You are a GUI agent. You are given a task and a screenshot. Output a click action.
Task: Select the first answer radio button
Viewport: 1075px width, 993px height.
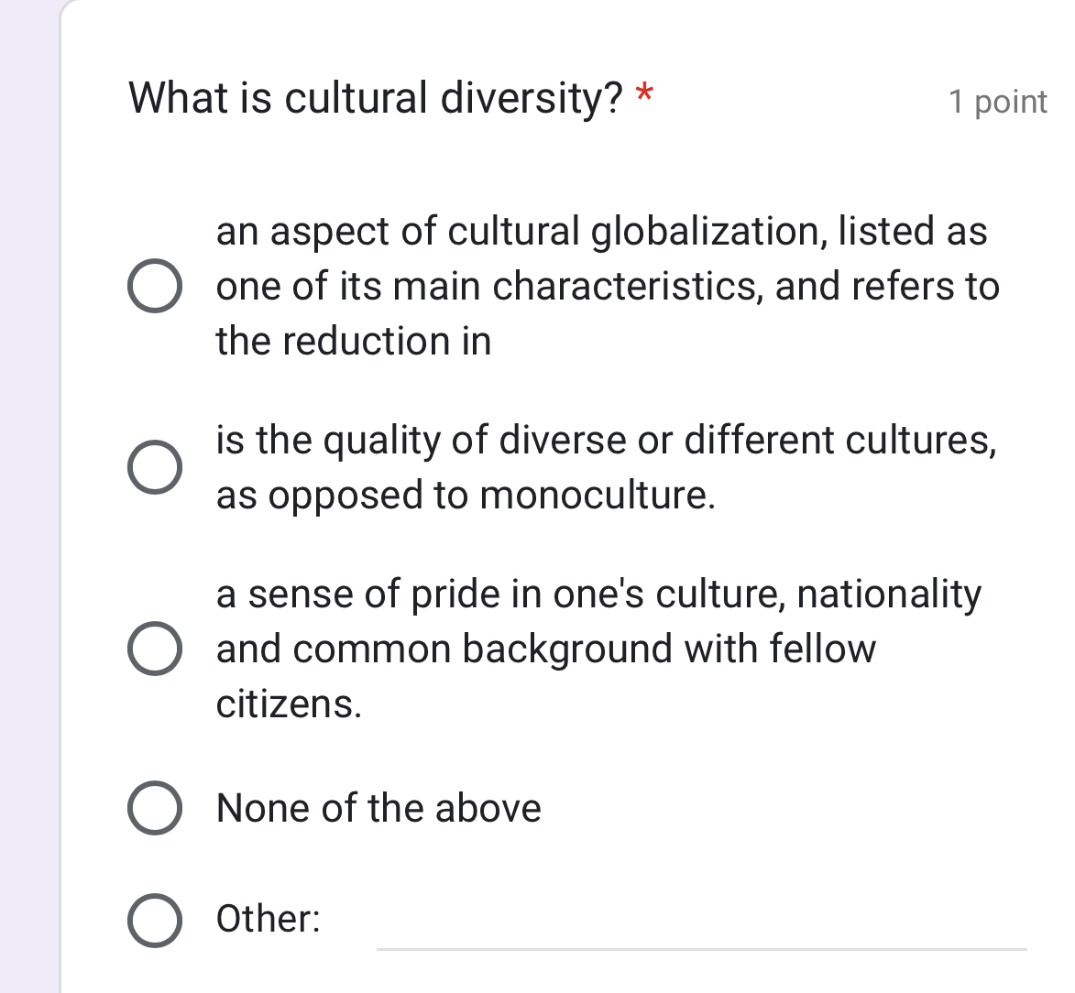[154, 286]
